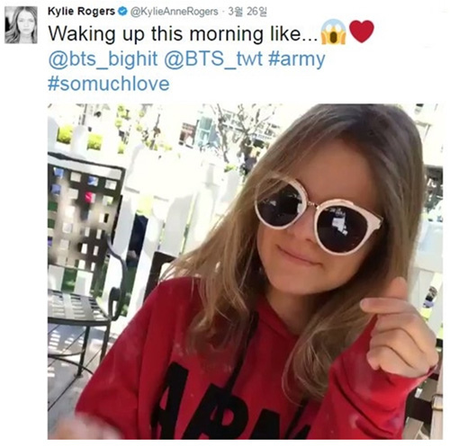This screenshot has width=450, height=447.
Task: Click the screaming face emoji
Action: pyautogui.click(x=333, y=31)
